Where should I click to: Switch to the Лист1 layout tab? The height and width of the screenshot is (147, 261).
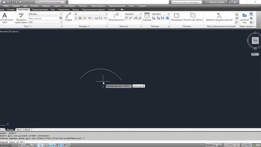pos(19,129)
